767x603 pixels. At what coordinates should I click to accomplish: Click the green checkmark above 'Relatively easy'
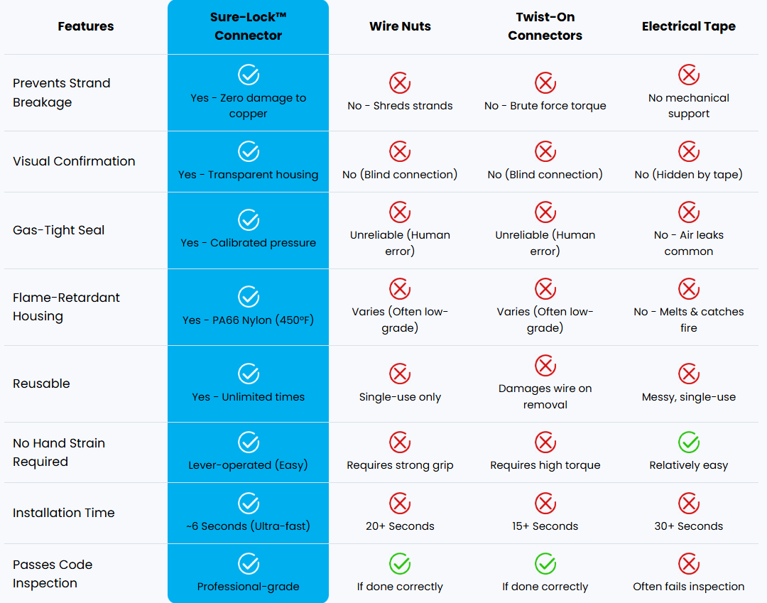689,442
